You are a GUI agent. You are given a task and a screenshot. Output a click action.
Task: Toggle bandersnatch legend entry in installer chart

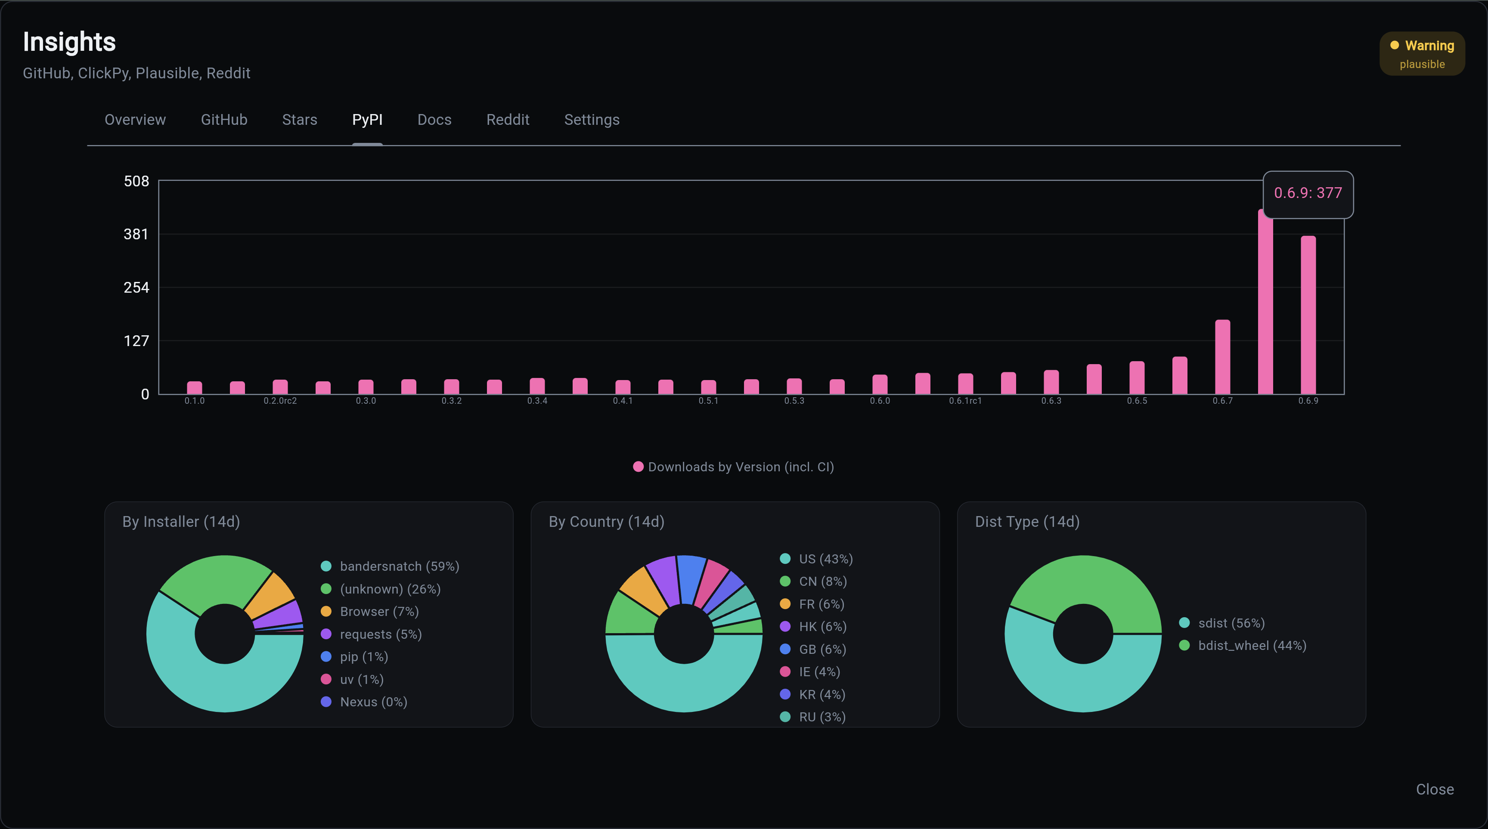pyautogui.click(x=399, y=566)
